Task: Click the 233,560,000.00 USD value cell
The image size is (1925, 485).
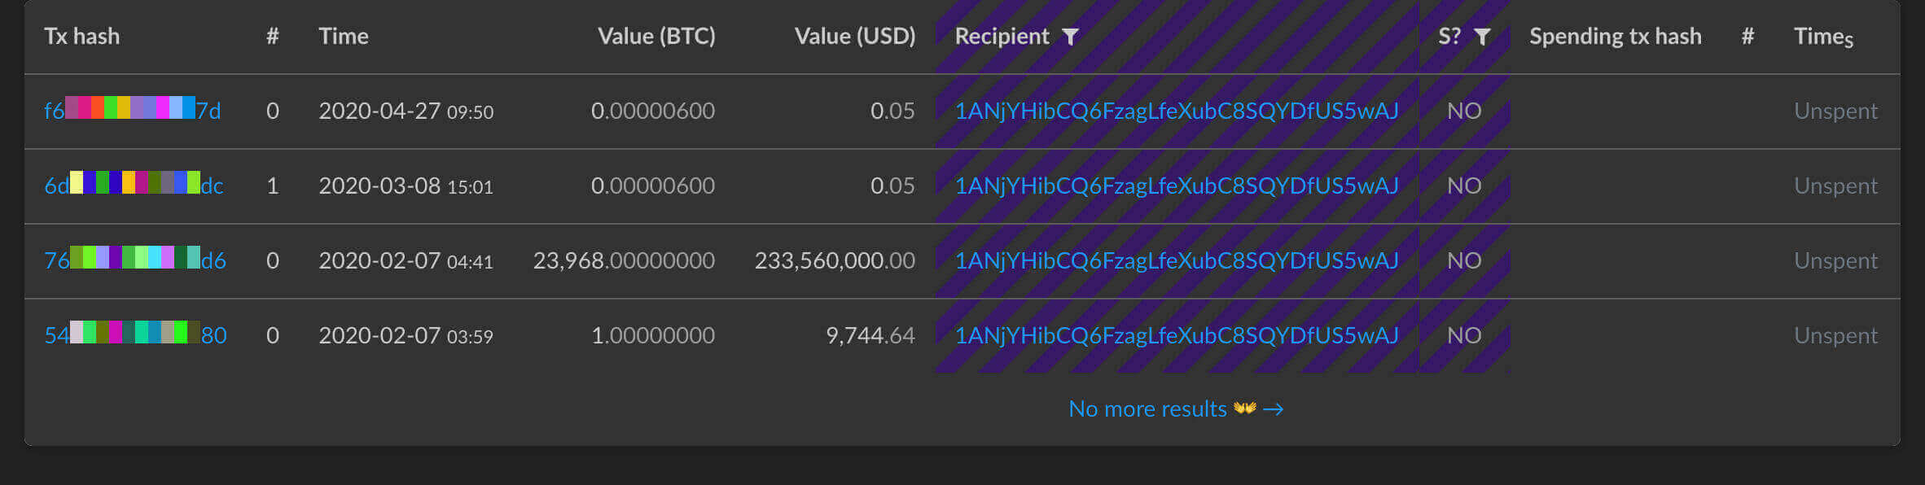Action: pyautogui.click(x=834, y=260)
